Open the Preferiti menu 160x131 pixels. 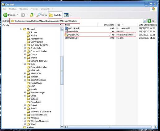coord(34,9)
